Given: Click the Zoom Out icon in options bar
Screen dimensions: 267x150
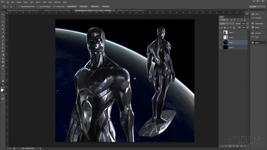Looking at the screenshot, I should pyautogui.click(x=15, y=7).
